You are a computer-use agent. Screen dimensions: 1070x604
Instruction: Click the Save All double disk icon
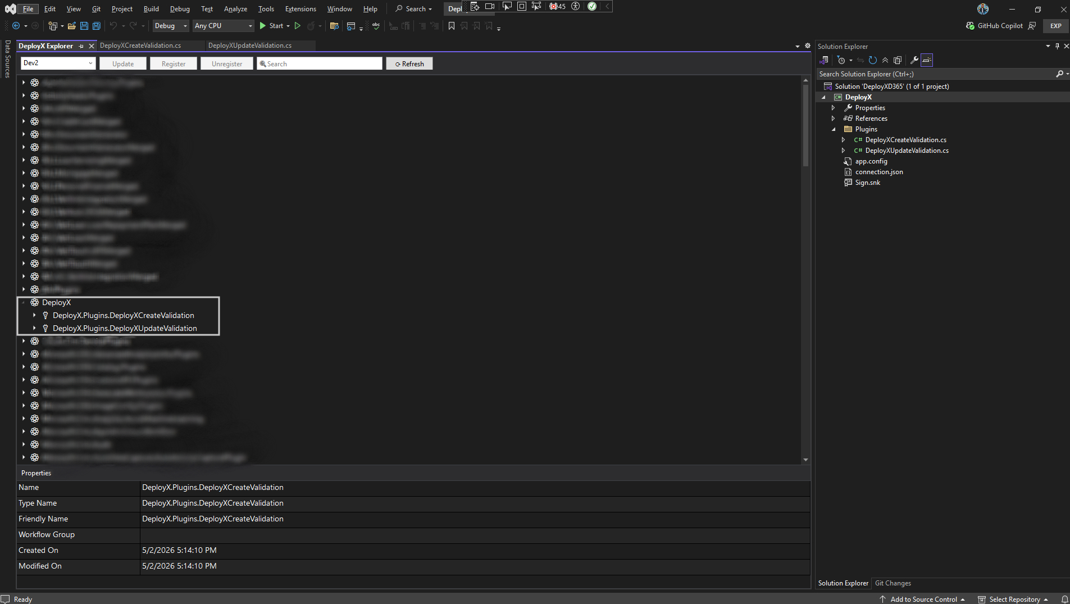pyautogui.click(x=97, y=26)
